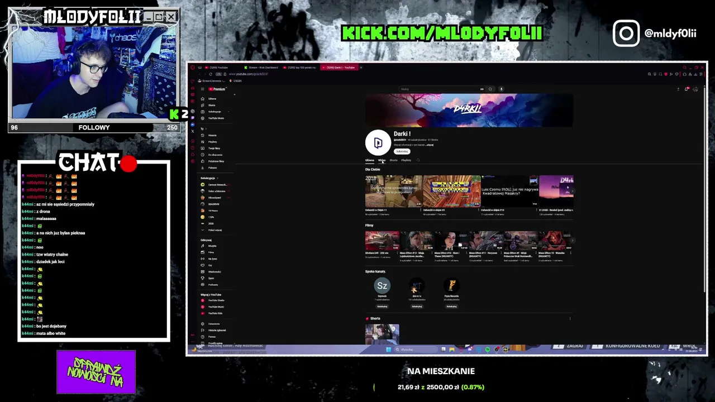Click the browser address bar URL
Screen dimensions: 715x402
click(249, 74)
